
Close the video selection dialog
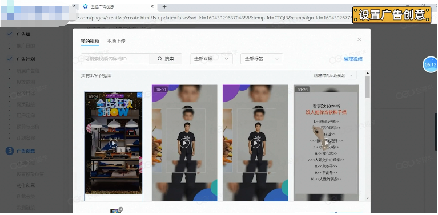click(359, 39)
